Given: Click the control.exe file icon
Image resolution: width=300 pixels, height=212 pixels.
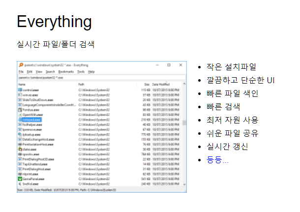Looking at the screenshot, I should [x=20, y=90].
